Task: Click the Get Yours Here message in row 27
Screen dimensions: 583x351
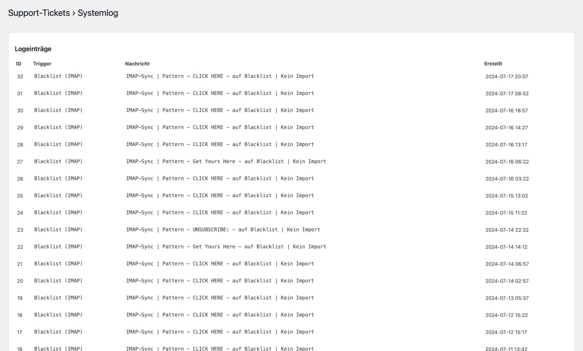Action: coord(226,161)
